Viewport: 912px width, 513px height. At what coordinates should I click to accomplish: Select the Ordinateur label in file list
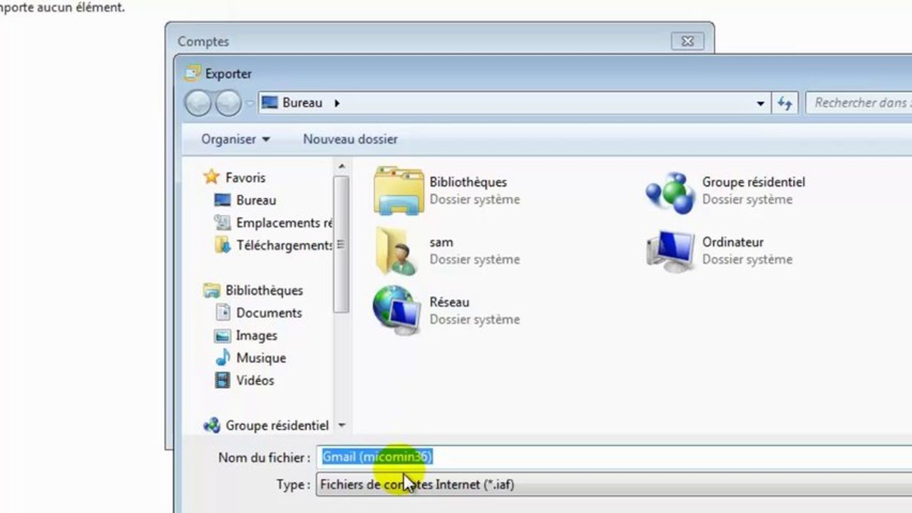733,242
